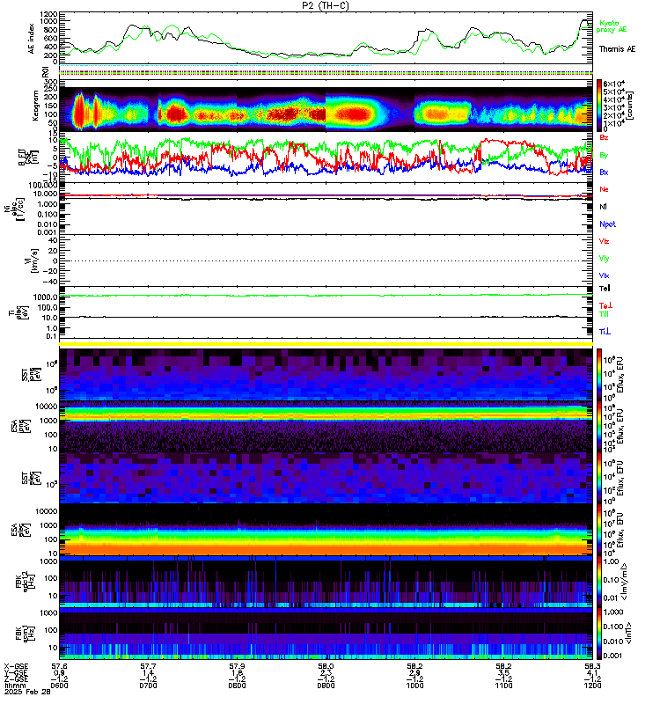660x704 pixels.
Task: Click the Keogram counts color bar
Action: coord(599,105)
